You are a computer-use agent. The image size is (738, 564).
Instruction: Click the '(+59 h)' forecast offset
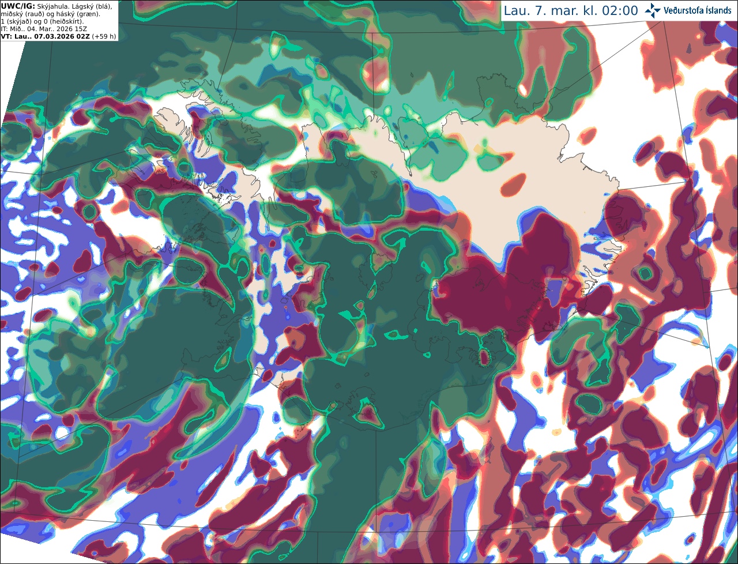tap(104, 36)
